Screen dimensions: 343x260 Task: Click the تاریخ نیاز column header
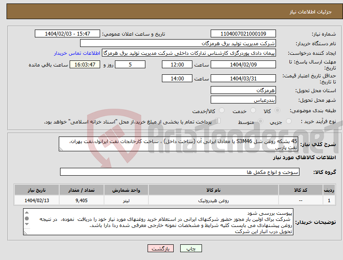click(x=37, y=190)
